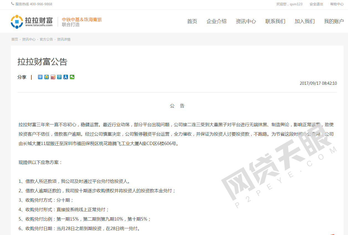Click 安全退出 to log out

[x=316, y=4]
